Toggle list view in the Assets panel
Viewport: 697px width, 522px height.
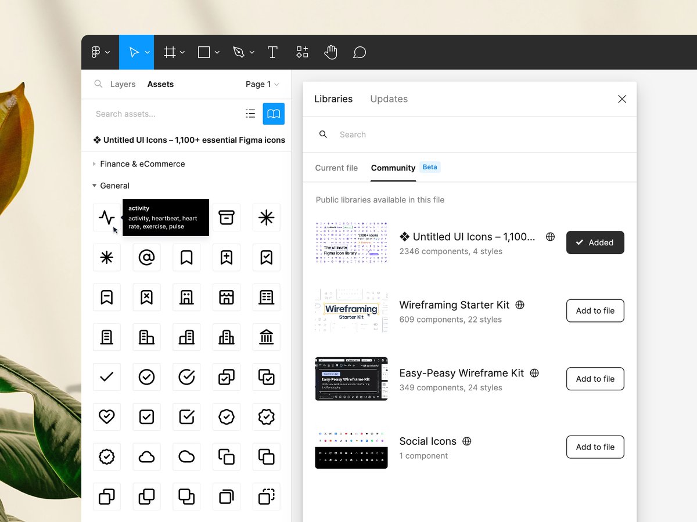coord(250,114)
